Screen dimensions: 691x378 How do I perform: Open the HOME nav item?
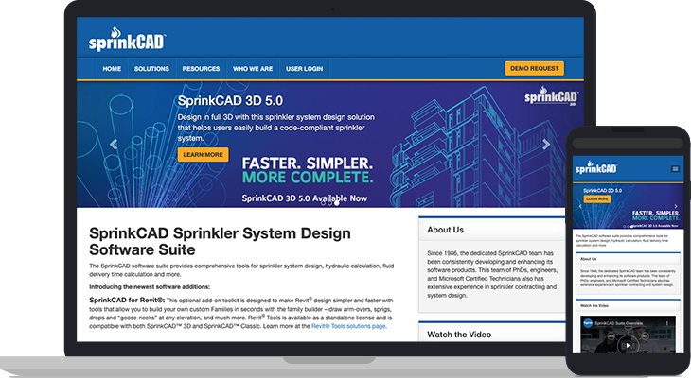(x=112, y=69)
